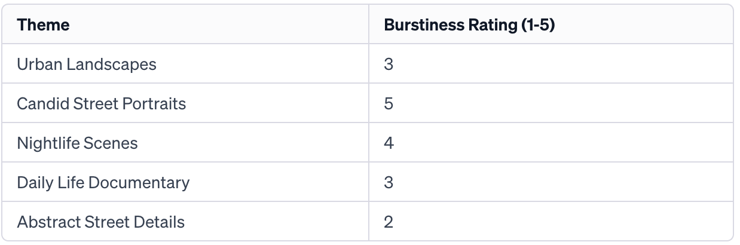This screenshot has width=740, height=245.
Task: Click the Nightlife Scenes theme cell
Action: [x=78, y=143]
